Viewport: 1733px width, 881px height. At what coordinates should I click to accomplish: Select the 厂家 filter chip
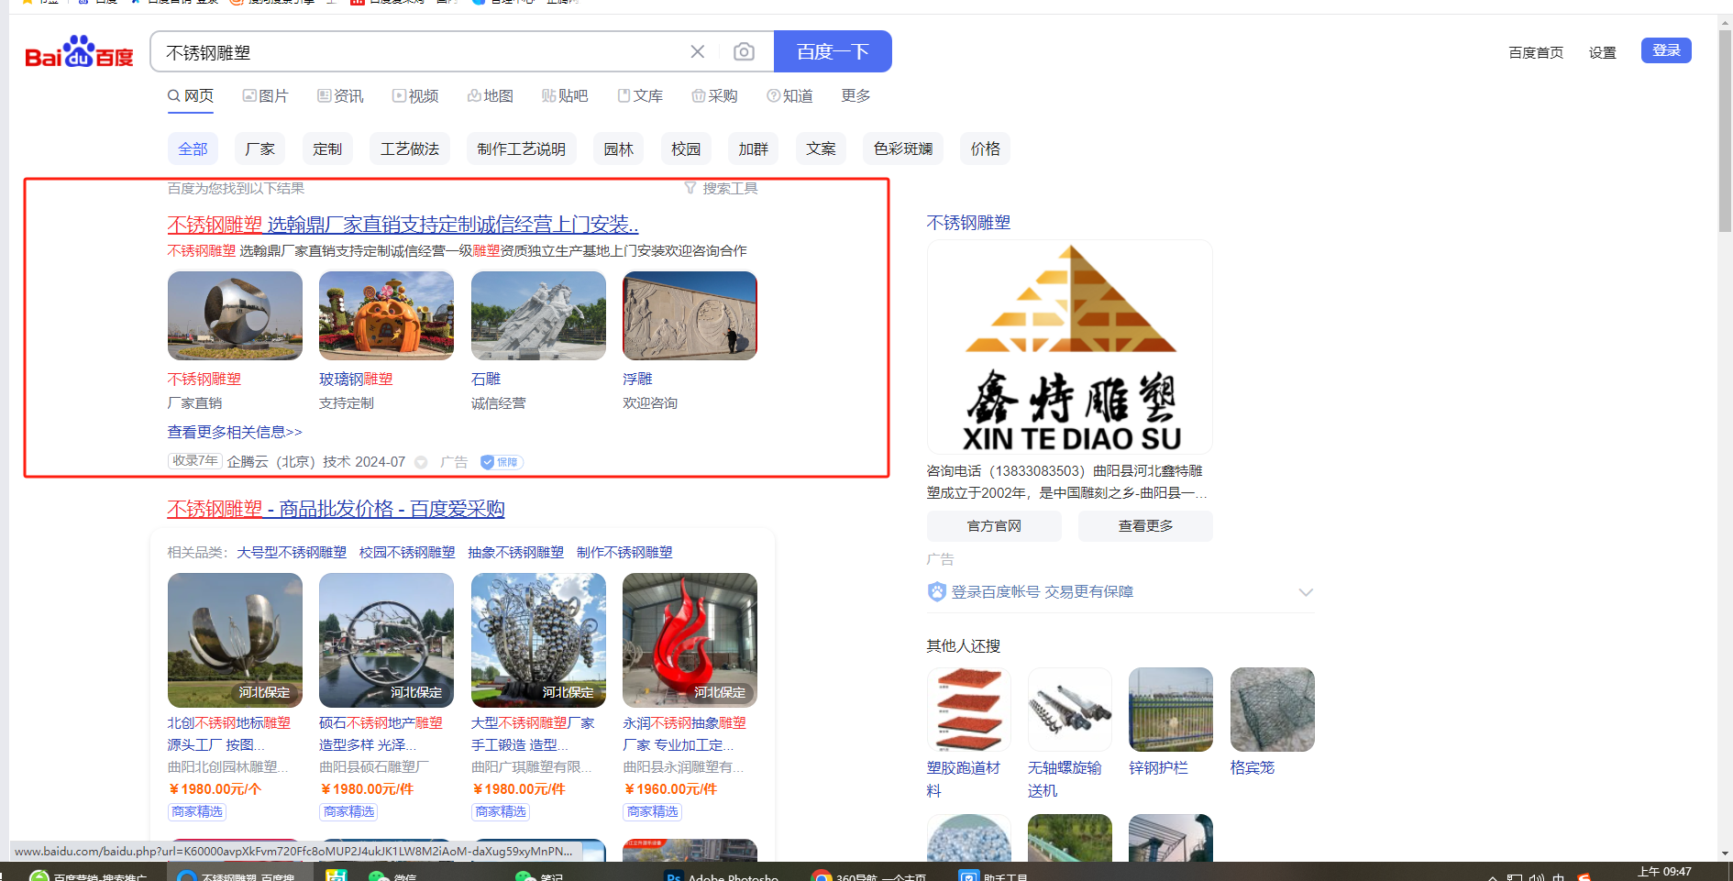click(x=260, y=149)
